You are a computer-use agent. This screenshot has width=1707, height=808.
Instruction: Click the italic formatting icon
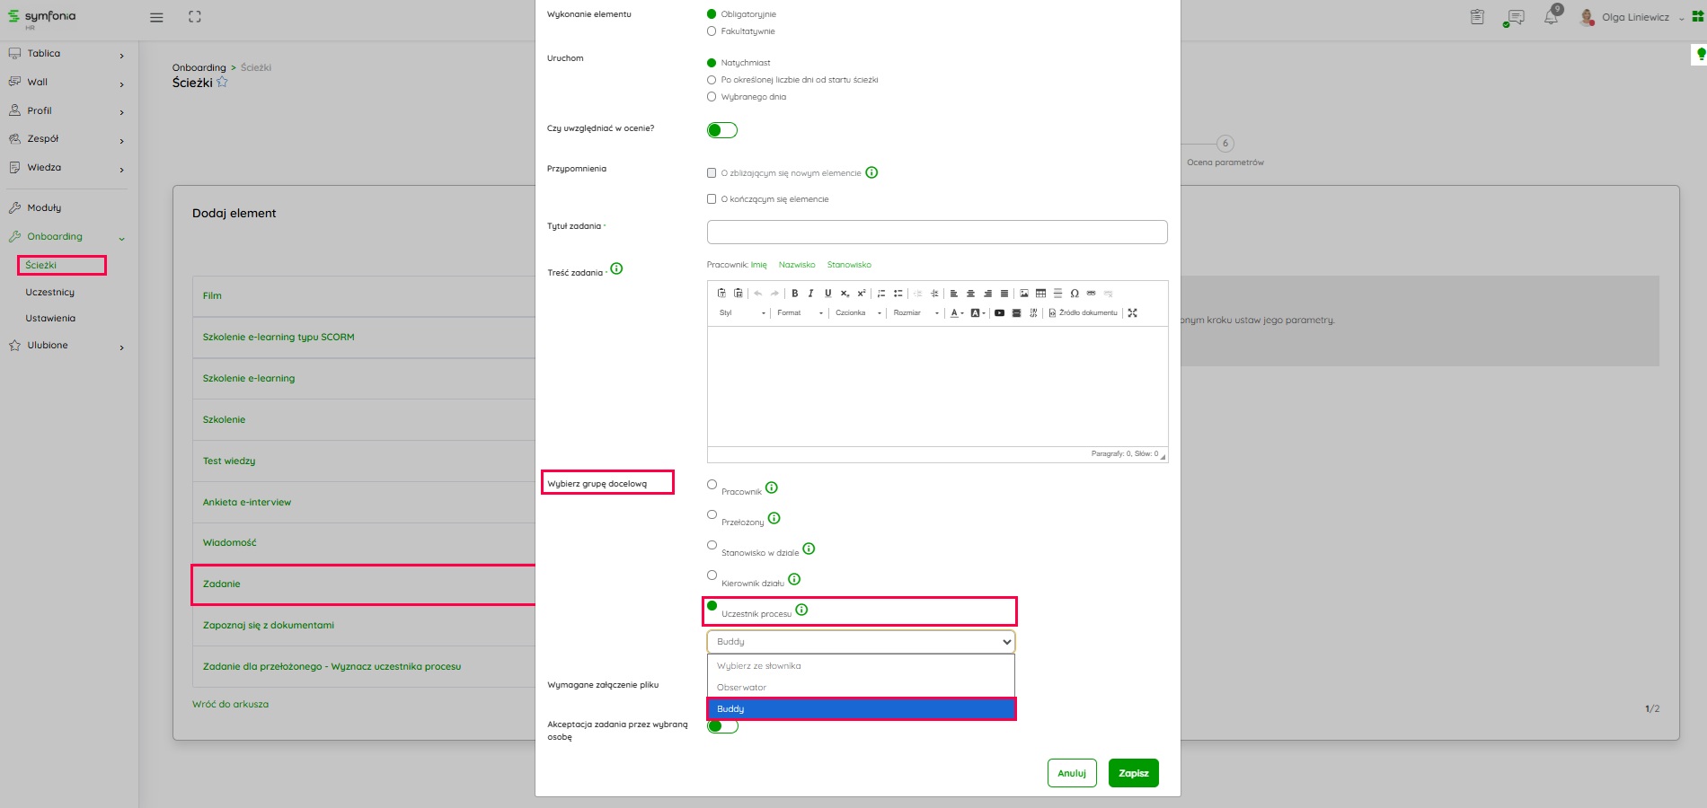(x=810, y=294)
